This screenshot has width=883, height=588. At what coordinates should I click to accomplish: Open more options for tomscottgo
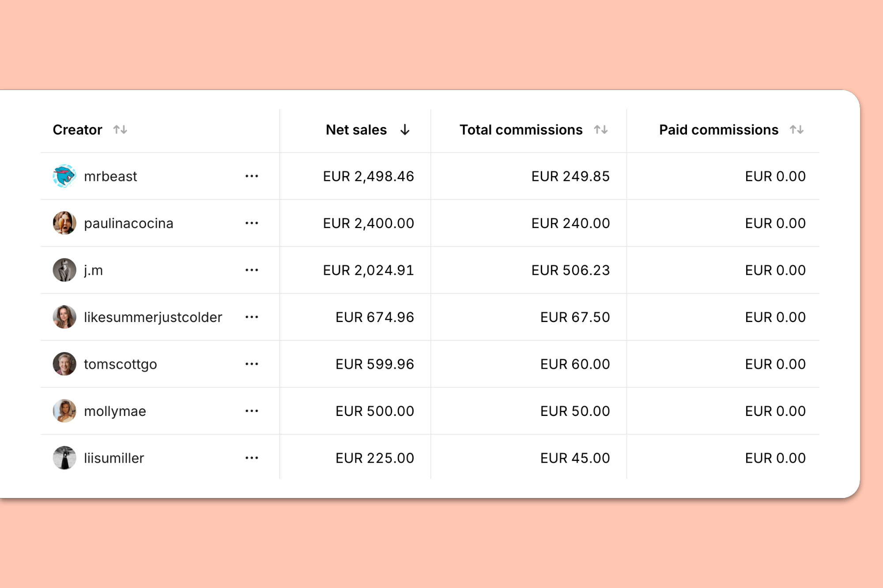(252, 364)
